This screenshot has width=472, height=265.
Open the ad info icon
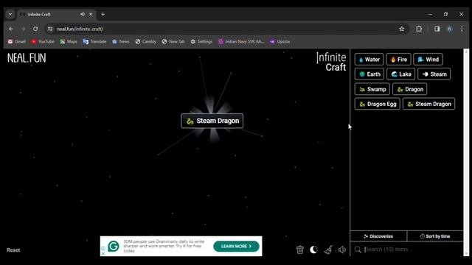[103, 248]
